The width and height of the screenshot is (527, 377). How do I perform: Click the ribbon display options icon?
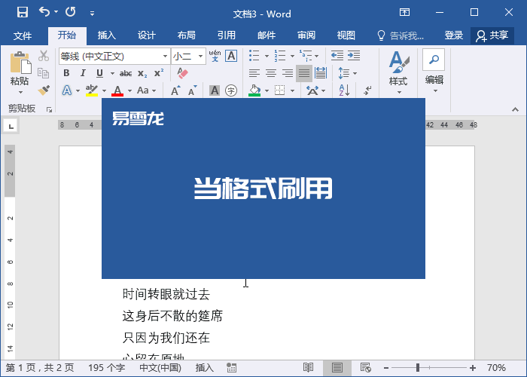click(x=405, y=13)
